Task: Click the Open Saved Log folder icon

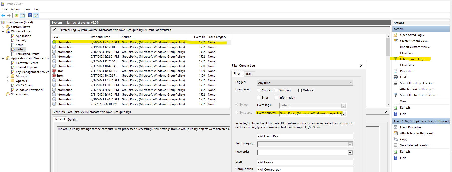Action: (x=396, y=35)
